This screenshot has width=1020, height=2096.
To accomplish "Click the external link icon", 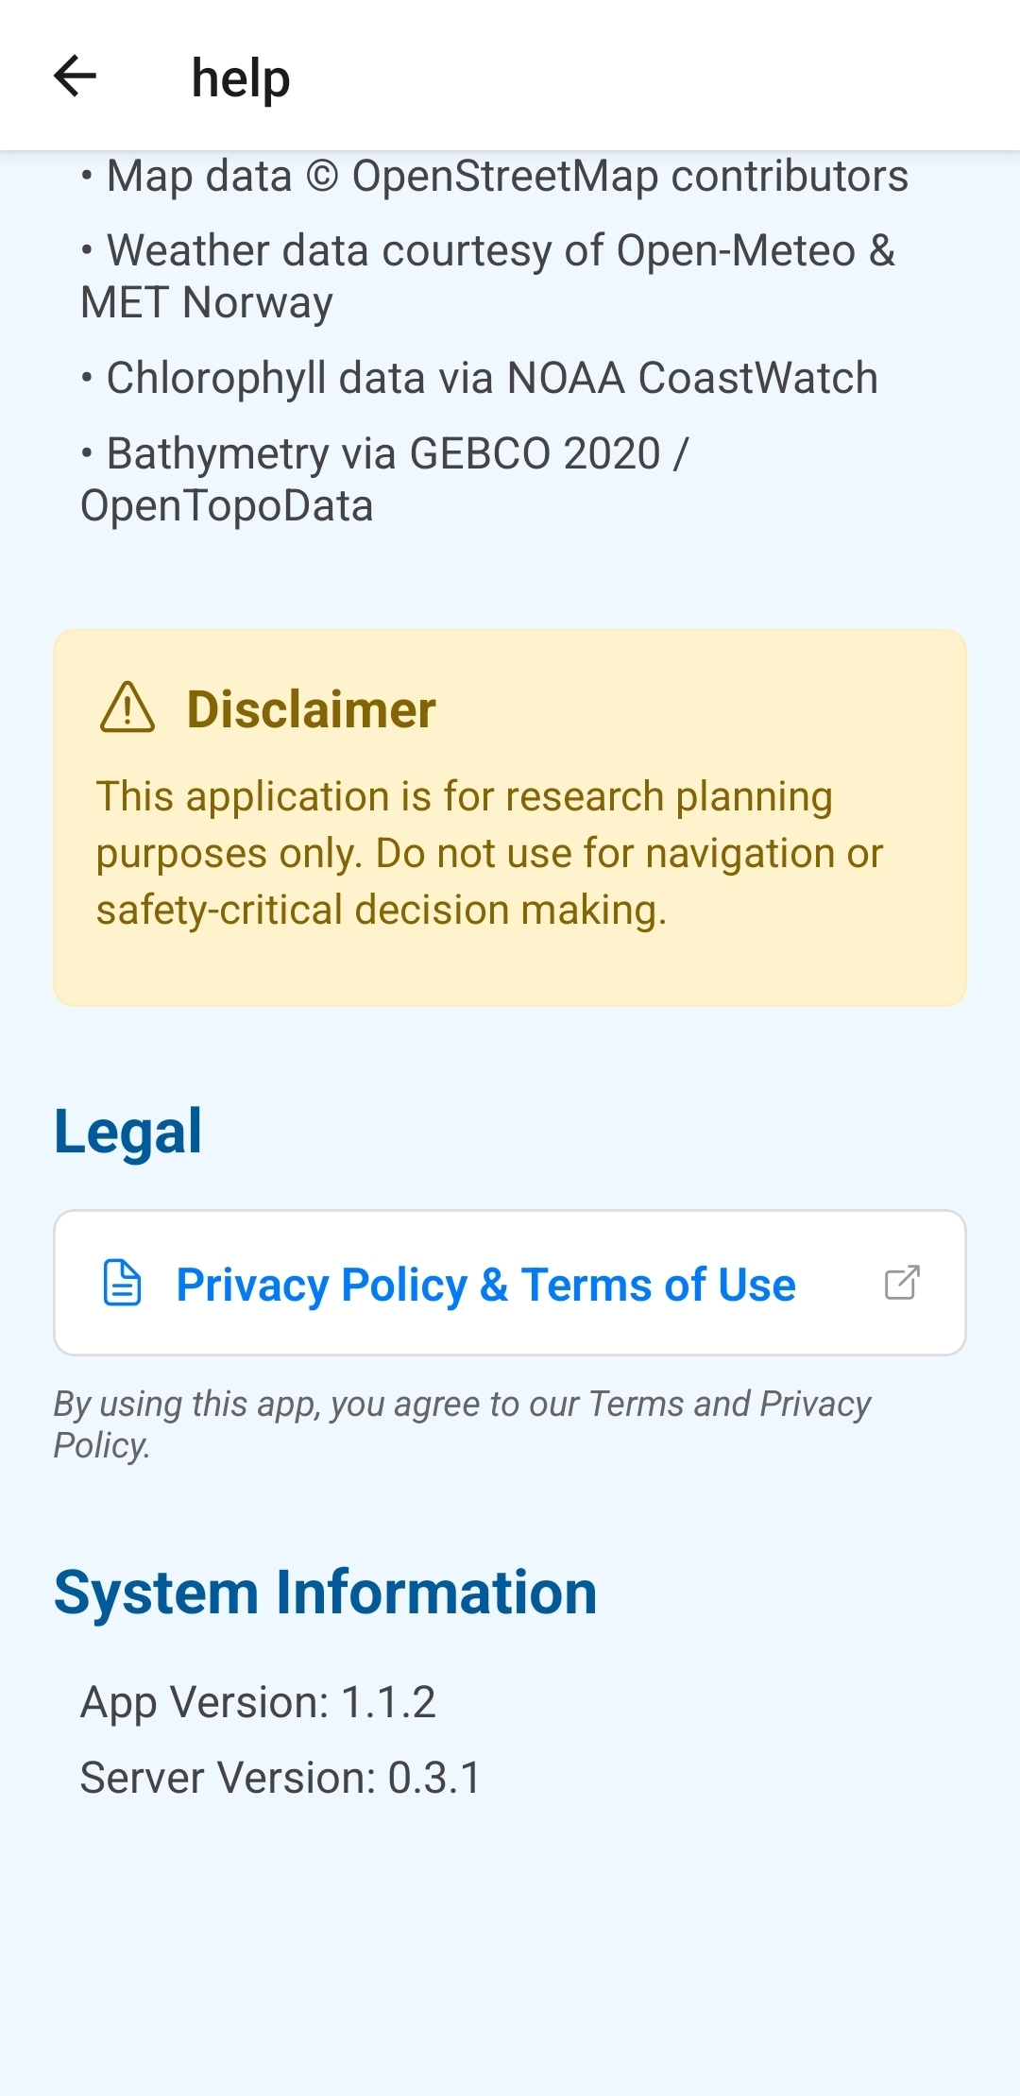I will [x=902, y=1283].
